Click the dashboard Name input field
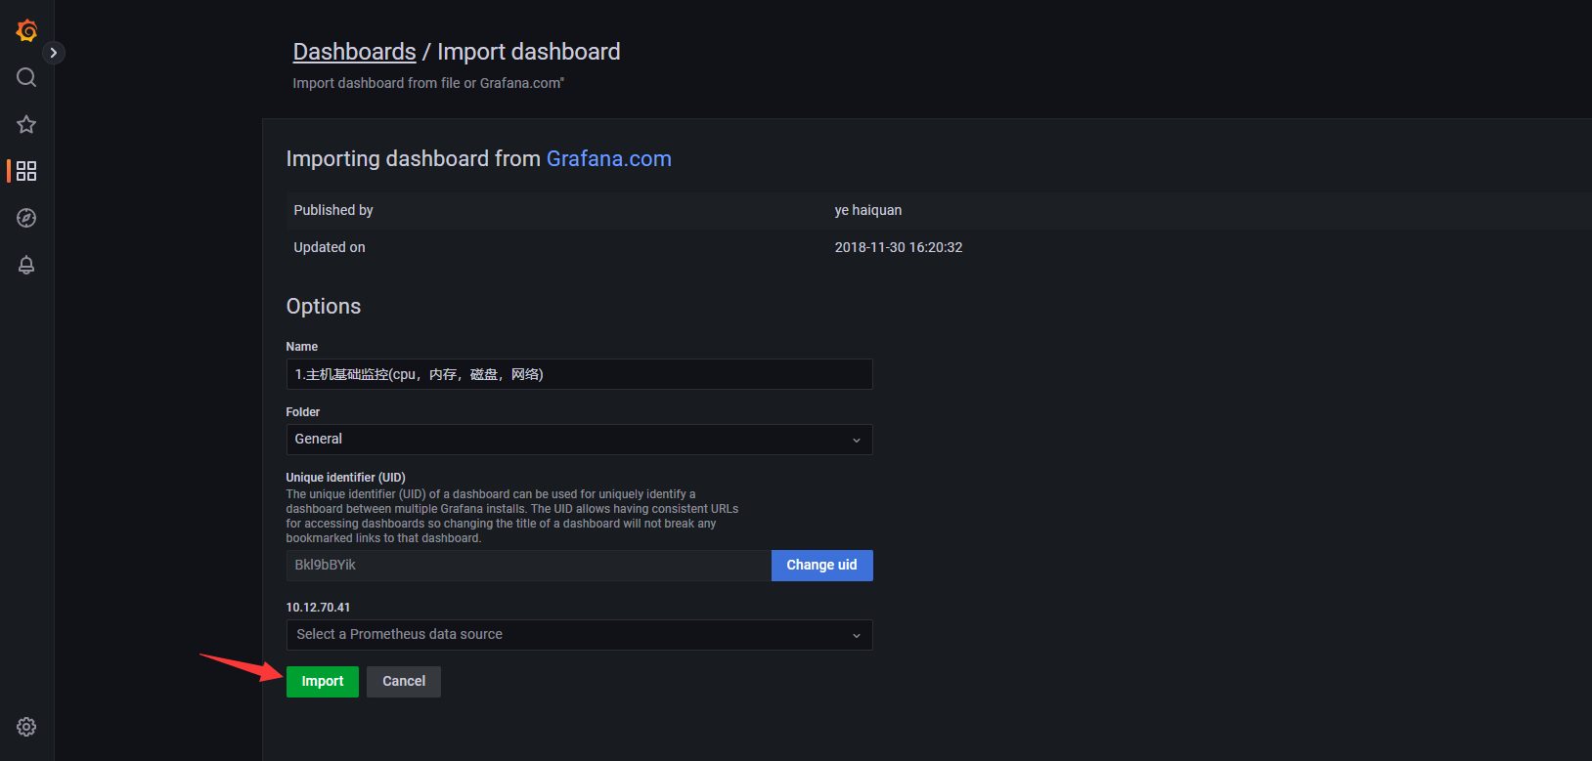 (x=579, y=374)
